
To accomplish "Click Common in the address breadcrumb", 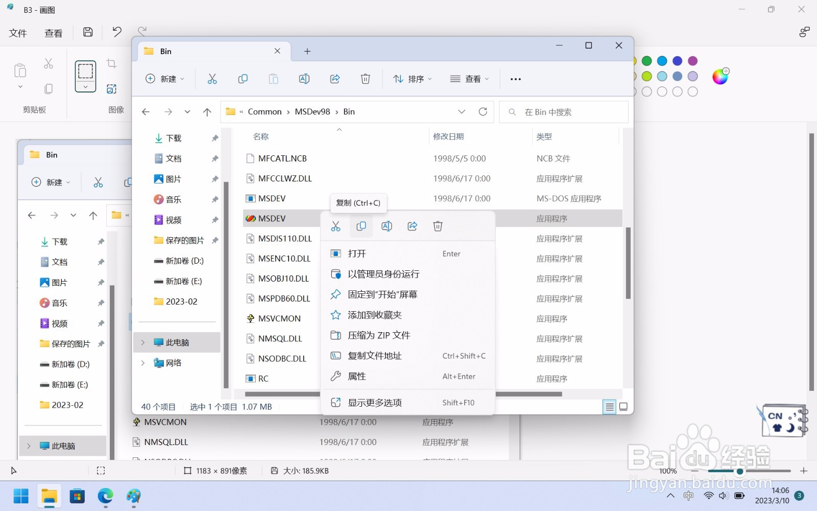I will [265, 111].
